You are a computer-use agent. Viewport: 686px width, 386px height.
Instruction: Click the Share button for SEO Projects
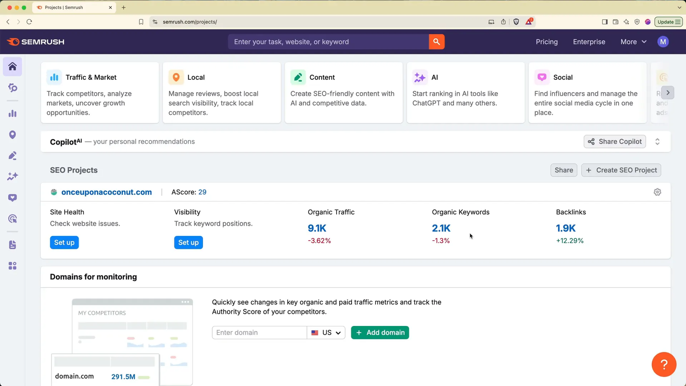pyautogui.click(x=564, y=170)
